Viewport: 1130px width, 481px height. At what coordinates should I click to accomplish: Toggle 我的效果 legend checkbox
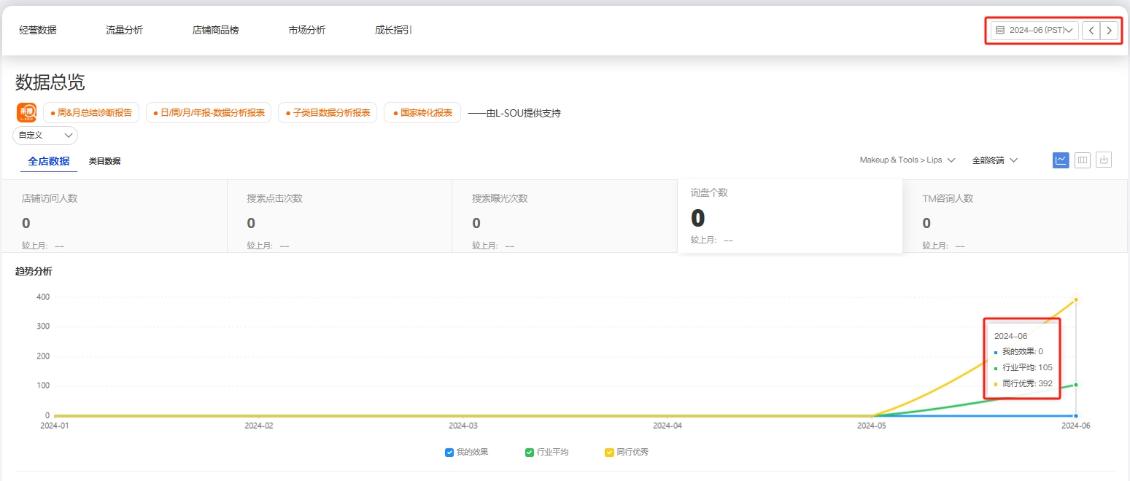click(x=449, y=453)
